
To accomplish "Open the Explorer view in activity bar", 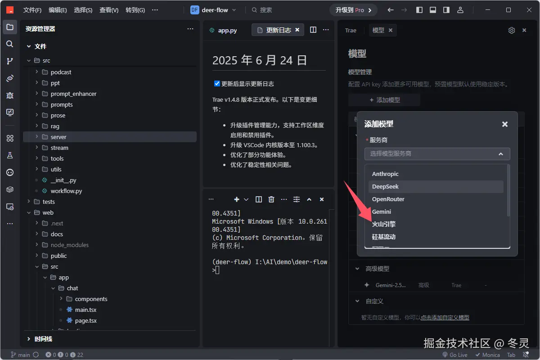I will point(10,27).
